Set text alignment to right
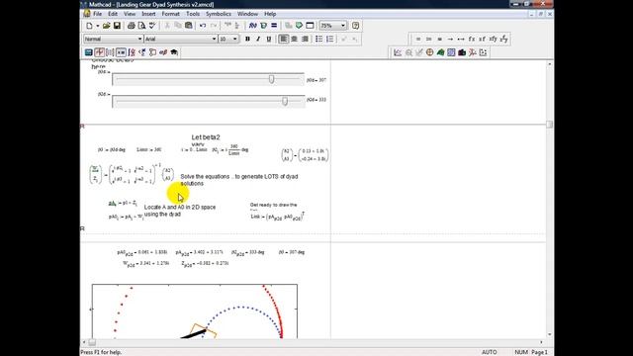 [x=305, y=40]
